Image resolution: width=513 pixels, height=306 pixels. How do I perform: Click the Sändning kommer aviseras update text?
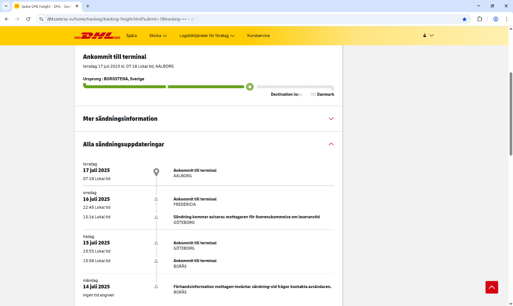pos(247,217)
